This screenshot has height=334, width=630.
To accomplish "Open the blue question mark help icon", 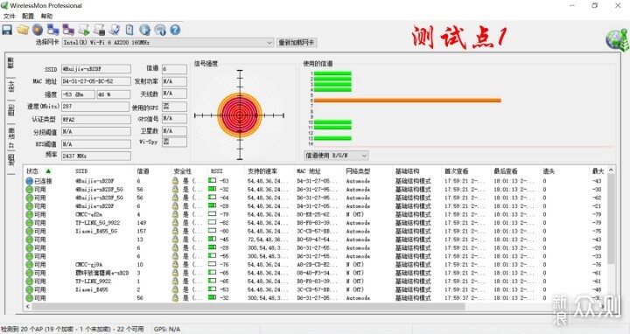I will tap(175, 30).
